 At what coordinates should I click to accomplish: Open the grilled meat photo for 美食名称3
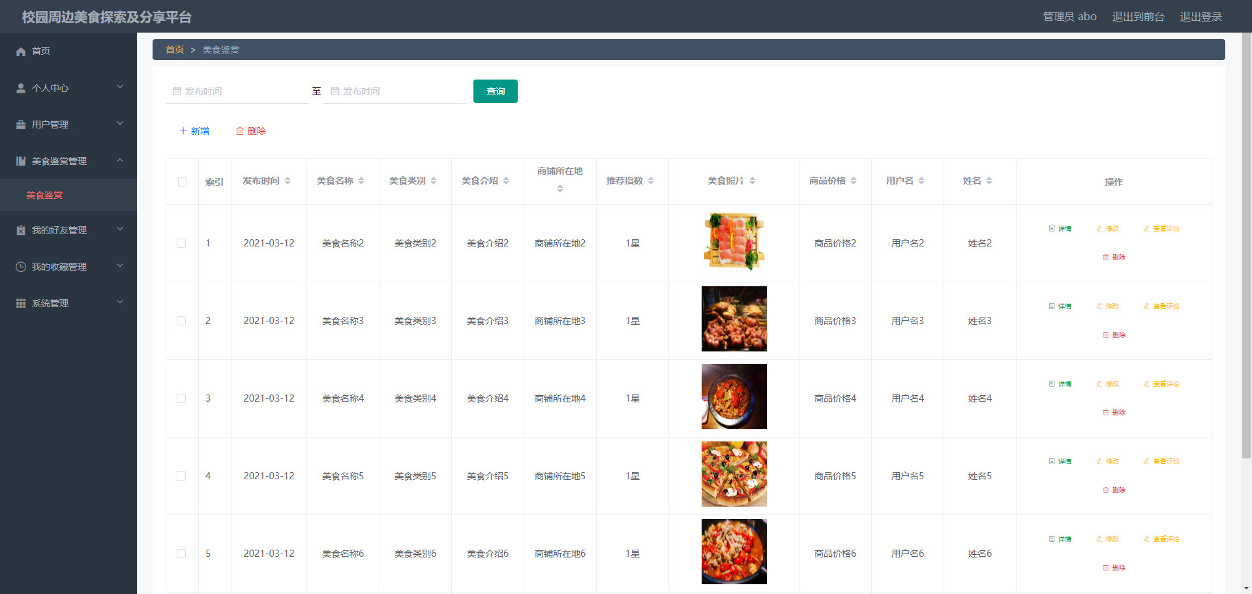pyautogui.click(x=734, y=319)
